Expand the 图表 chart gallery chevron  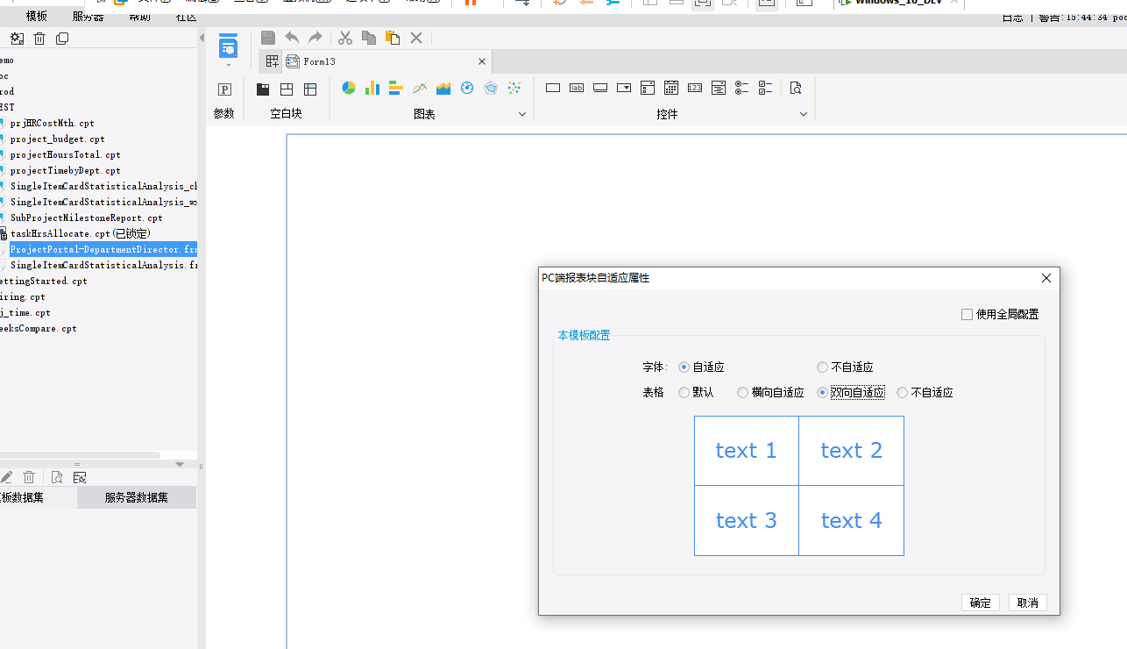tap(522, 114)
